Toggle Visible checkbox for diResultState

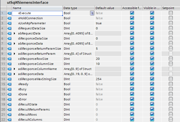click(152, 104)
